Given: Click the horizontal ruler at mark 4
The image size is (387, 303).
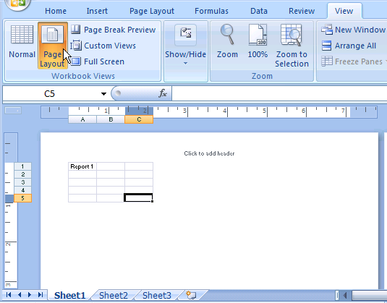Looking at the screenshot, I should [226, 111].
